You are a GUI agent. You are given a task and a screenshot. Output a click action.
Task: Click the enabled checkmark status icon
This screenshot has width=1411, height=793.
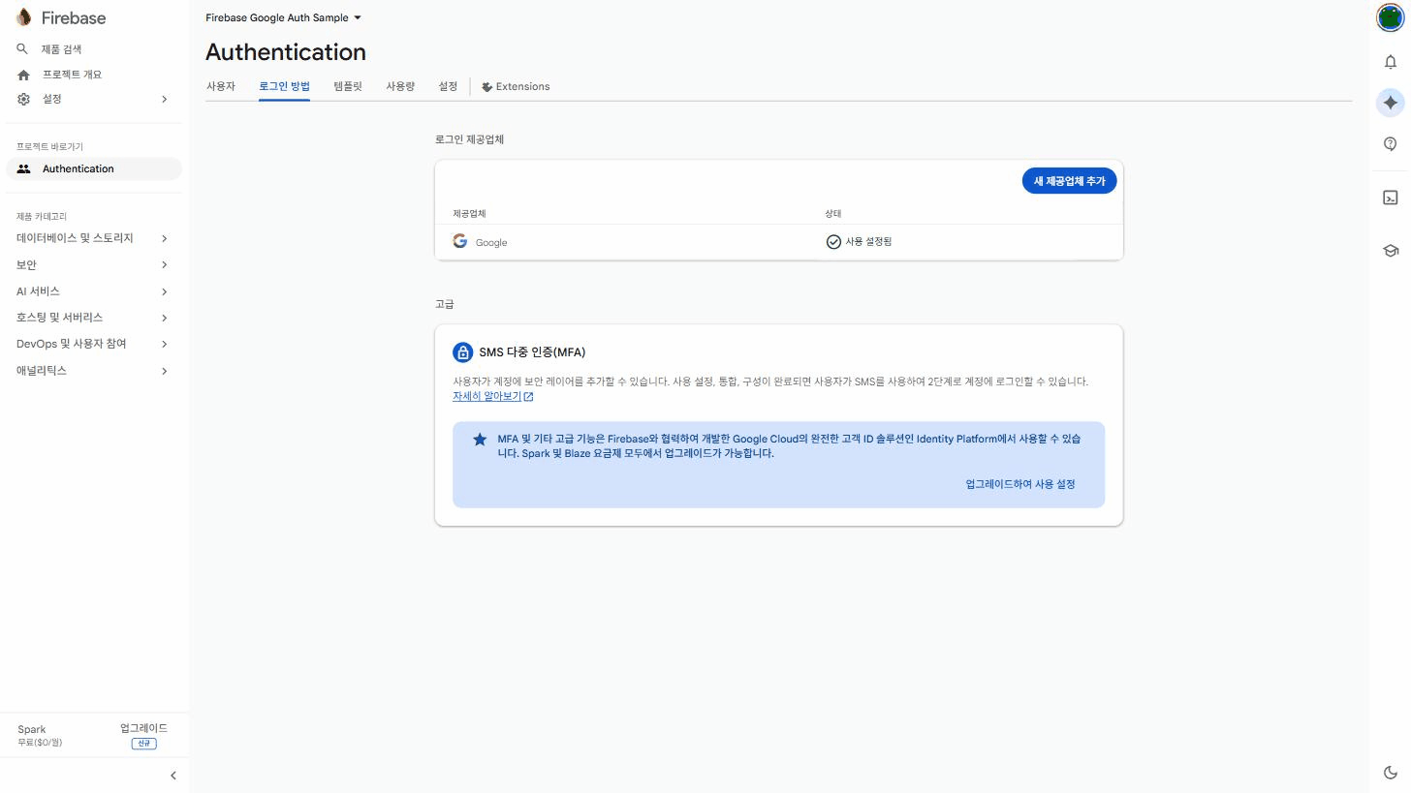pyautogui.click(x=833, y=242)
